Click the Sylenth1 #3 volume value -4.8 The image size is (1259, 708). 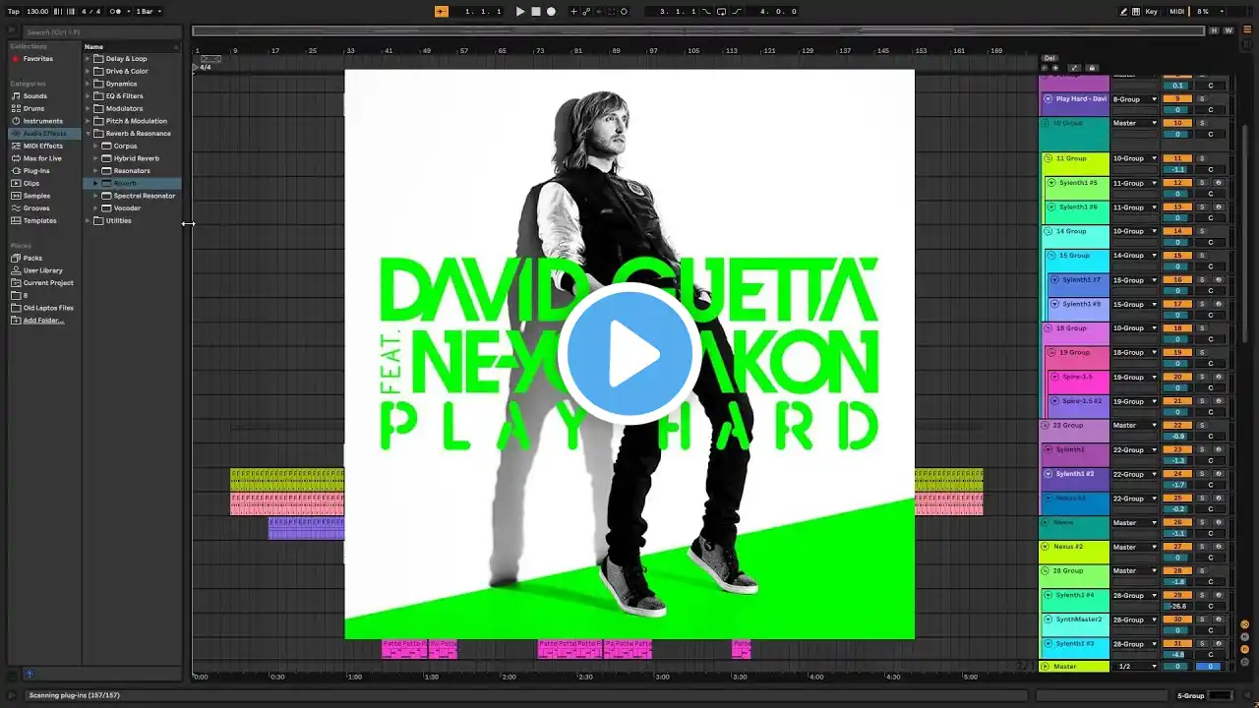pyautogui.click(x=1176, y=655)
